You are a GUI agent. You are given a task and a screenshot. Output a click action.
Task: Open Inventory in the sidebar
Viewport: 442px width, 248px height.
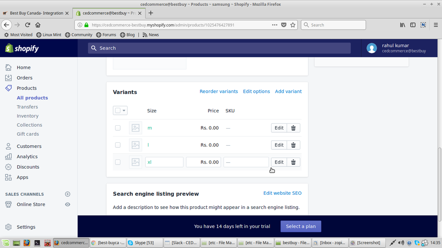tap(28, 116)
